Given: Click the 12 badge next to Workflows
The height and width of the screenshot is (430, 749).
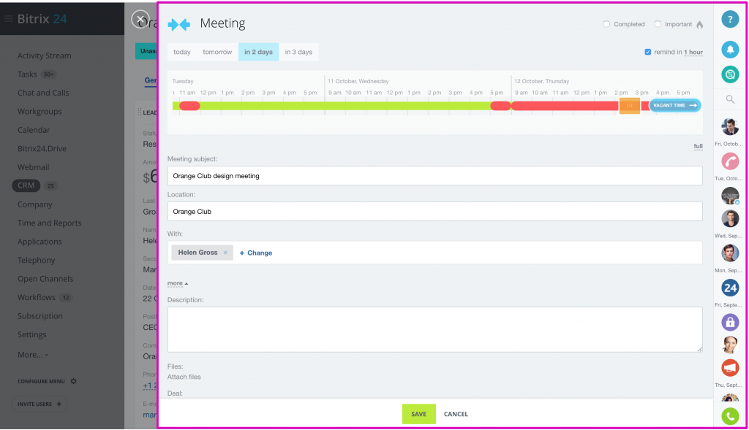Looking at the screenshot, I should click(66, 297).
